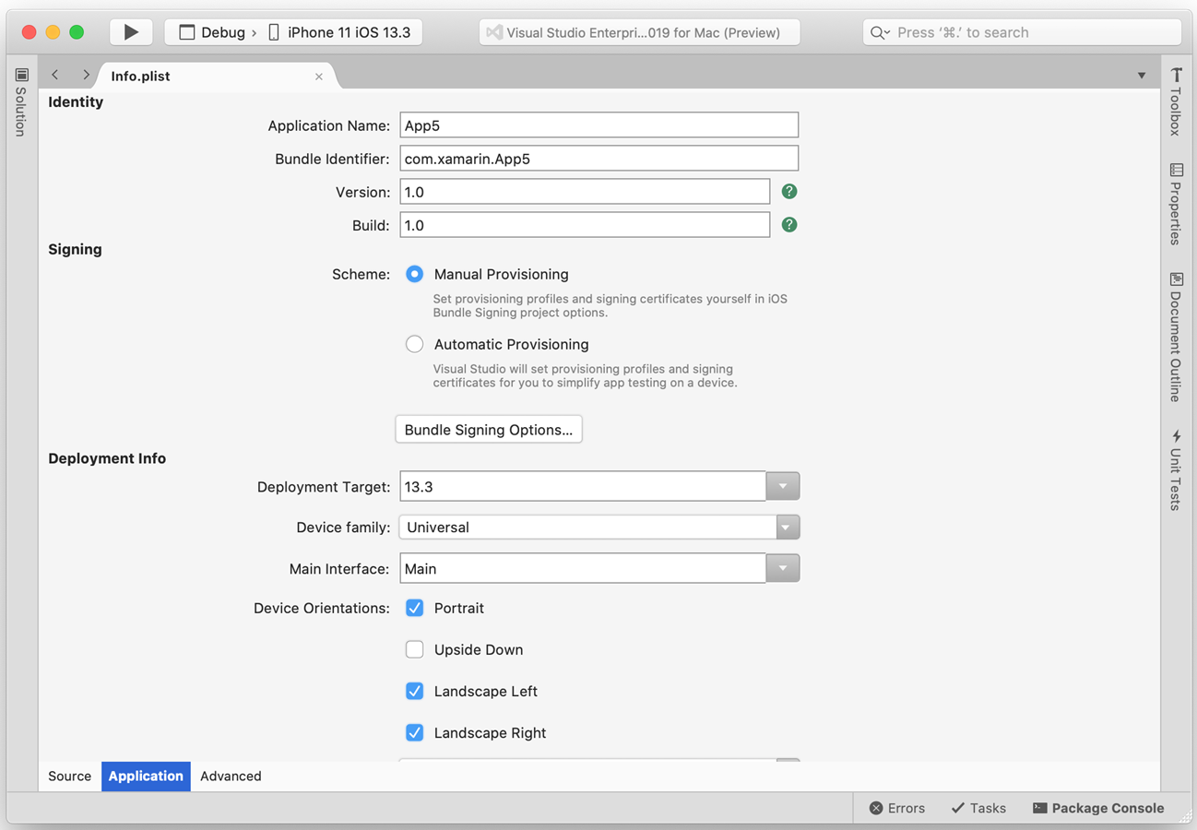Screen dimensions: 1197x830
Task: Open the Solution sidebar panel
Action: [x=21, y=101]
